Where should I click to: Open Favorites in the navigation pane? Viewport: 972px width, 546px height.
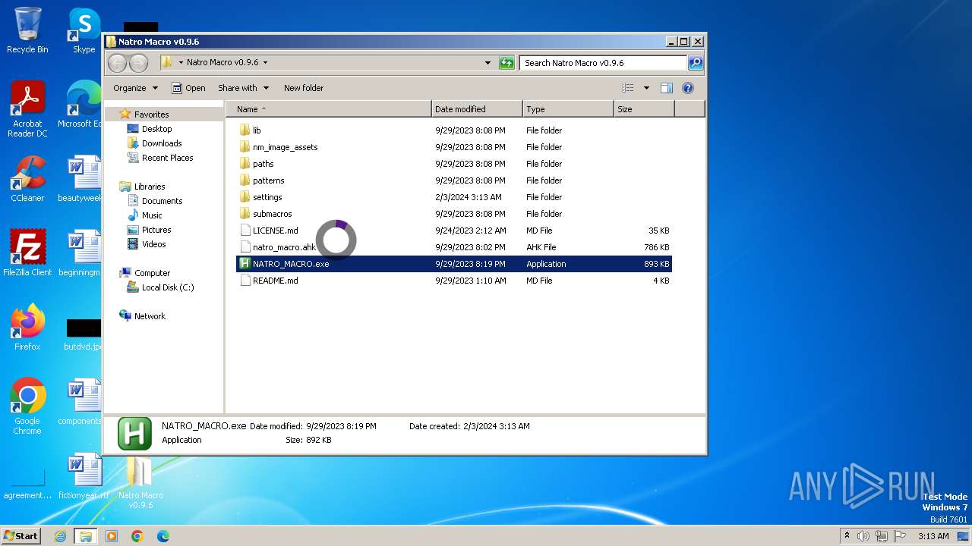pyautogui.click(x=151, y=115)
